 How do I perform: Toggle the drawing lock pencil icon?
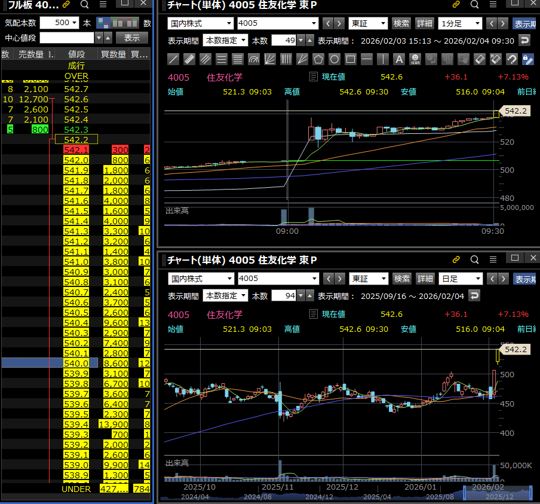click(527, 59)
